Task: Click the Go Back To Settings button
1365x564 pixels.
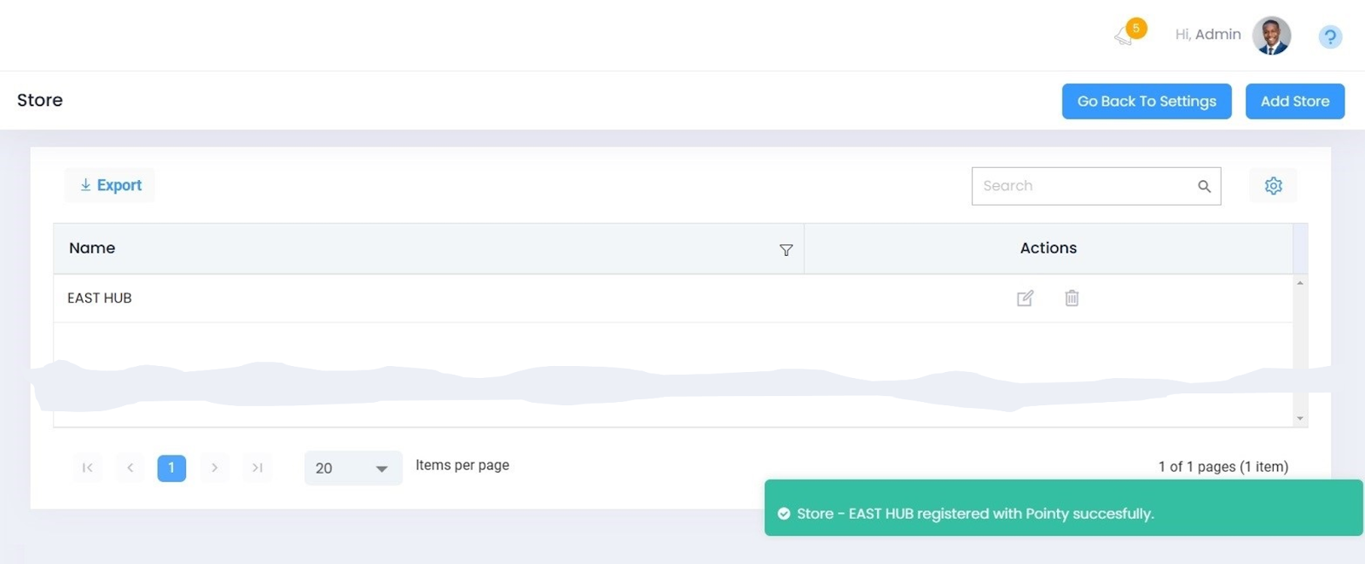Action: coord(1146,102)
